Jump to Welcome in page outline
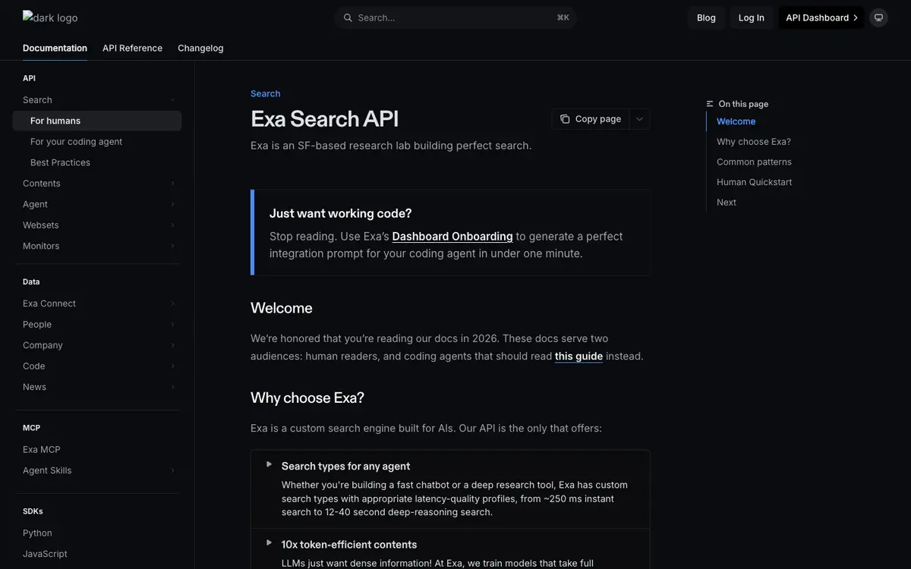911x569 pixels. (x=736, y=121)
